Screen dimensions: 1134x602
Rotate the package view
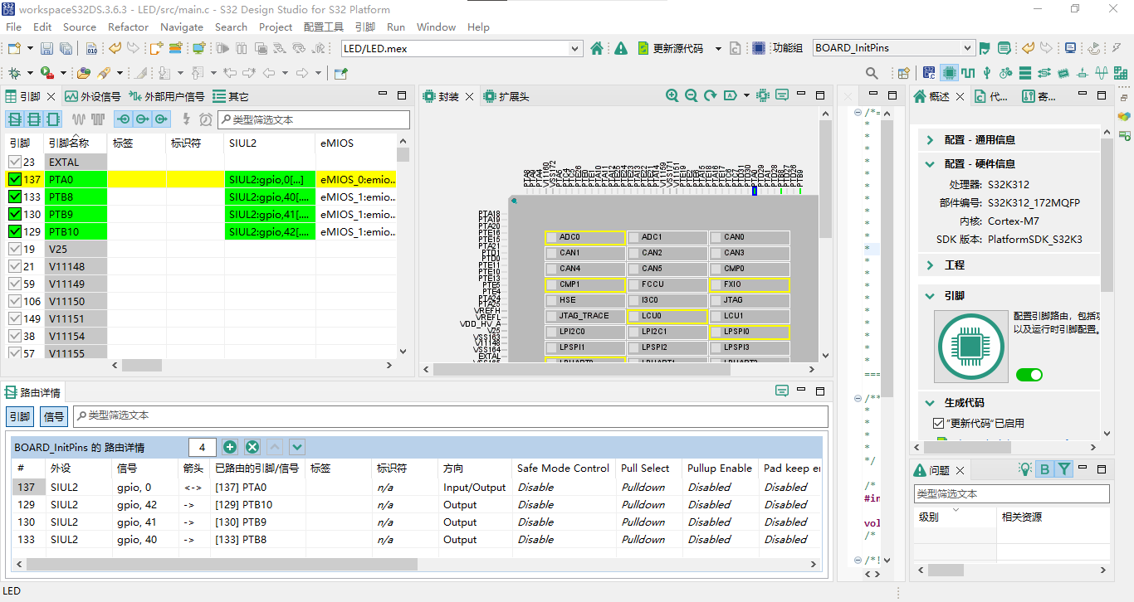coord(711,96)
